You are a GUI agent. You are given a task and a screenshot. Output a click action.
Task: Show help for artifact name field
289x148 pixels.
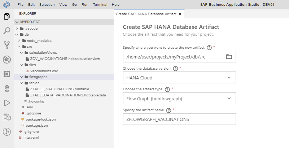click(168, 110)
